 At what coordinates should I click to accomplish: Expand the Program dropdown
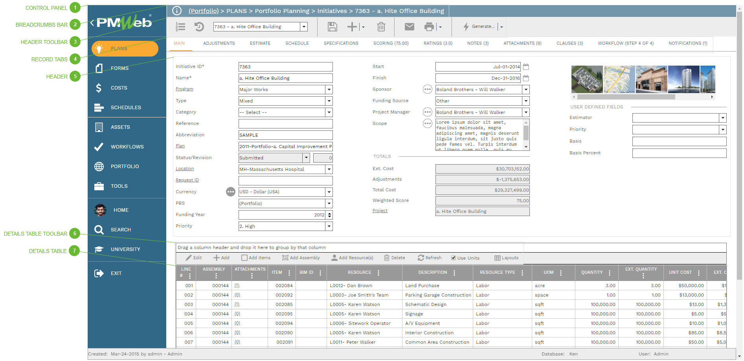point(329,90)
